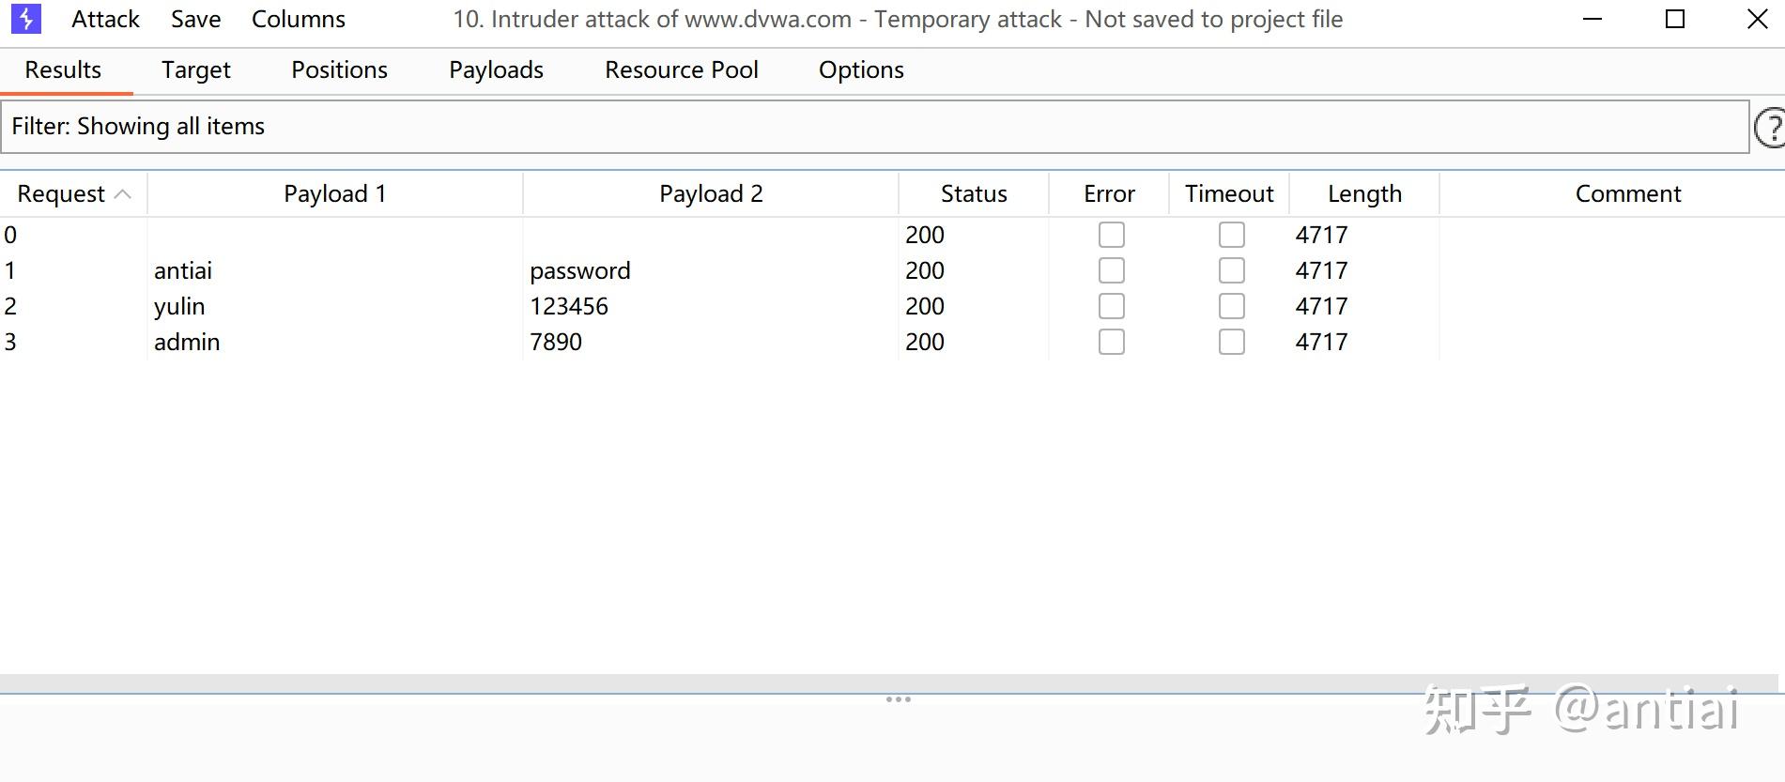Open the Resource Pool tab

tap(681, 70)
